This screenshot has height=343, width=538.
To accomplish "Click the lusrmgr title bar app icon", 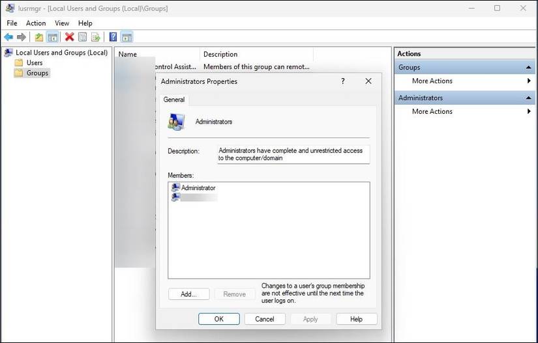I will [10, 8].
